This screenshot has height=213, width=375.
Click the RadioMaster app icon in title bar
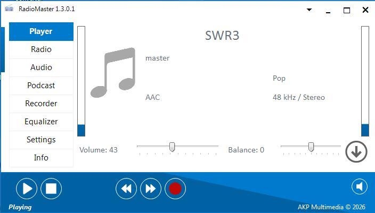9,9
